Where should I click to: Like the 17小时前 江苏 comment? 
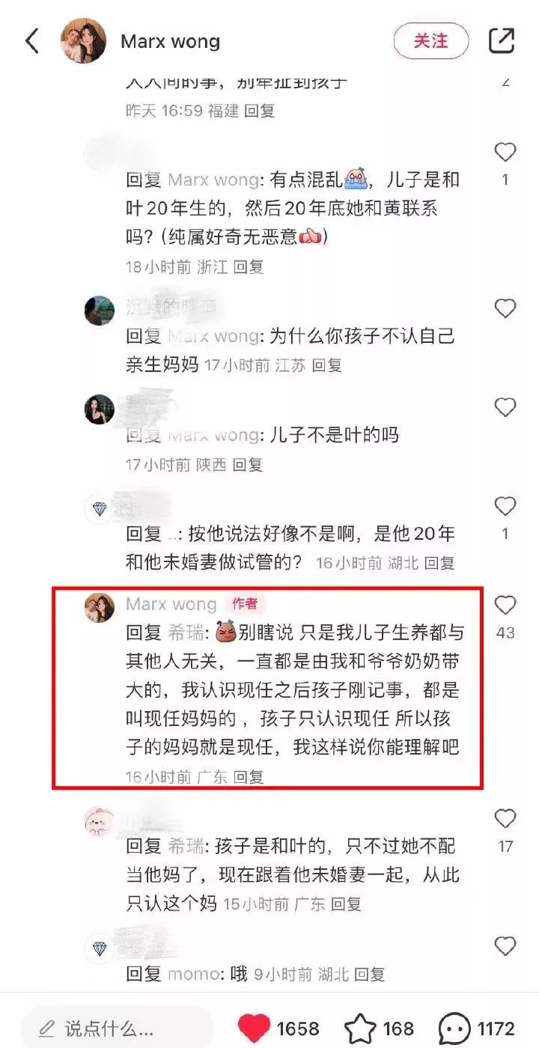[x=505, y=308]
